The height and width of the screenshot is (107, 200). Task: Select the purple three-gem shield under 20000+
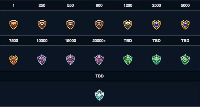pyautogui.click(x=99, y=60)
